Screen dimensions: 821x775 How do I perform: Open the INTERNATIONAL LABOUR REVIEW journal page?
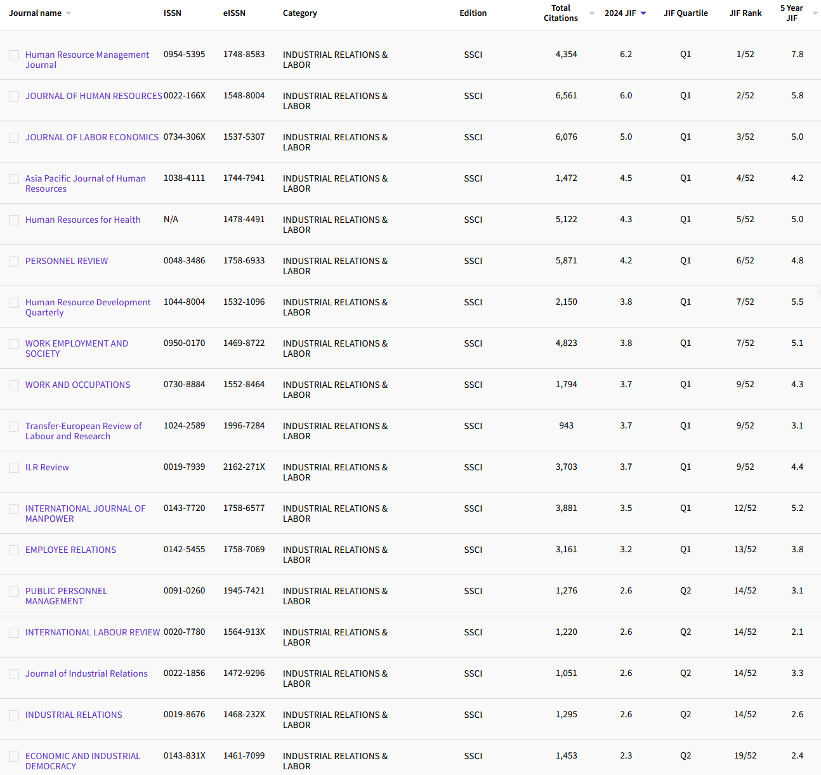(92, 632)
